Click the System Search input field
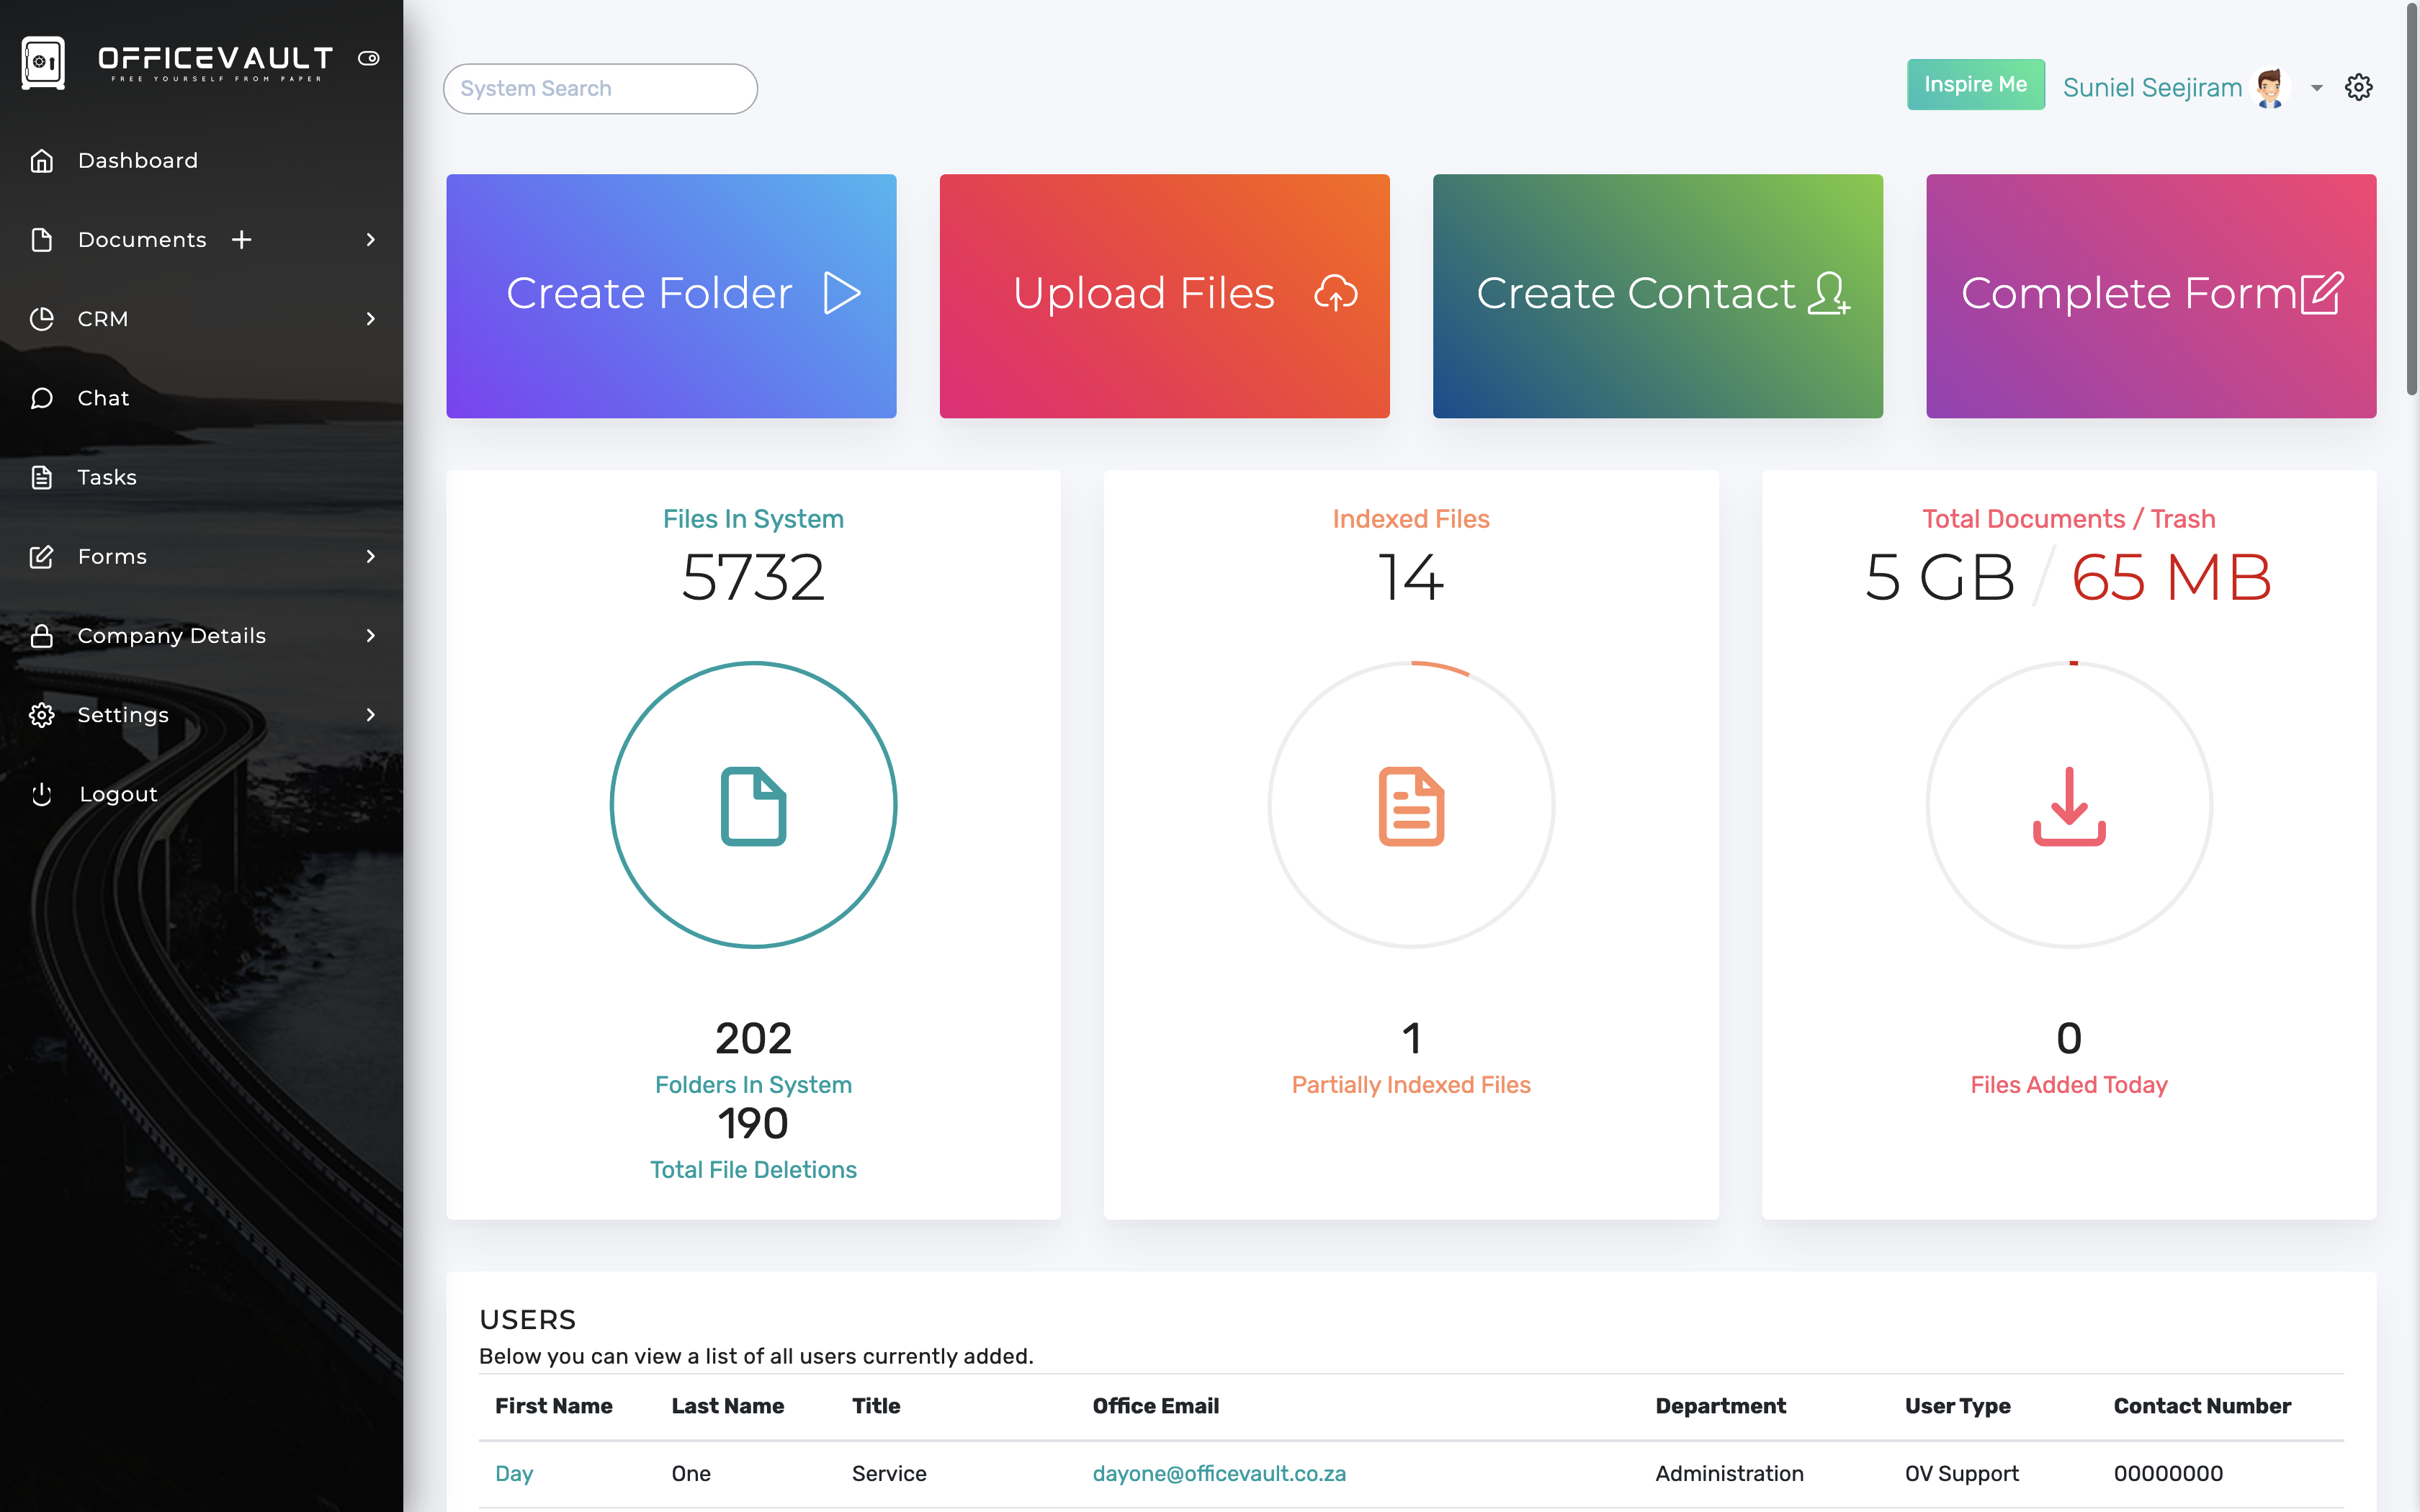The image size is (2420, 1512). point(599,88)
